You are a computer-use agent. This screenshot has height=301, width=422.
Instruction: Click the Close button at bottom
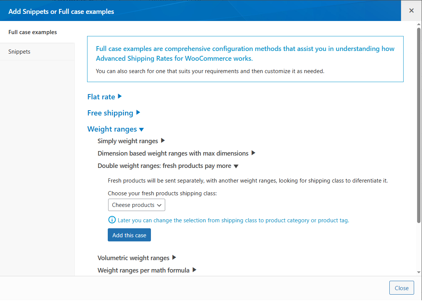coord(401,288)
